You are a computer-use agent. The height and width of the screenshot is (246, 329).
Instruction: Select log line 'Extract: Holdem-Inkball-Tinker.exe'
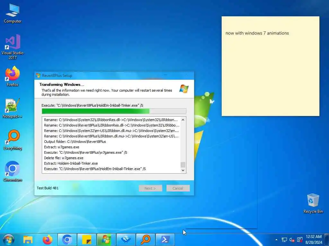tap(71, 163)
